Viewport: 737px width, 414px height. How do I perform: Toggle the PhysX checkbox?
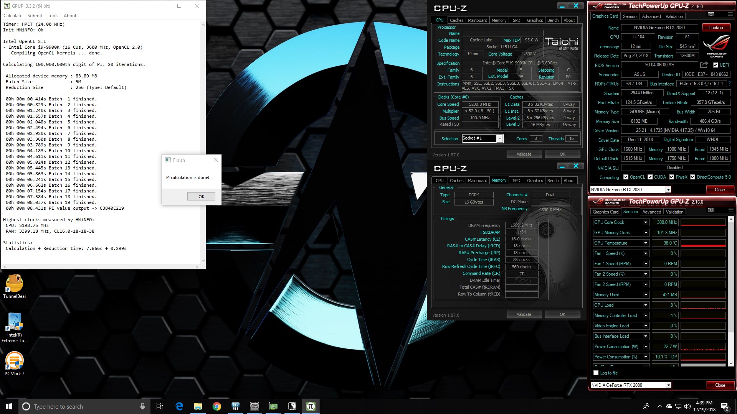tap(671, 177)
